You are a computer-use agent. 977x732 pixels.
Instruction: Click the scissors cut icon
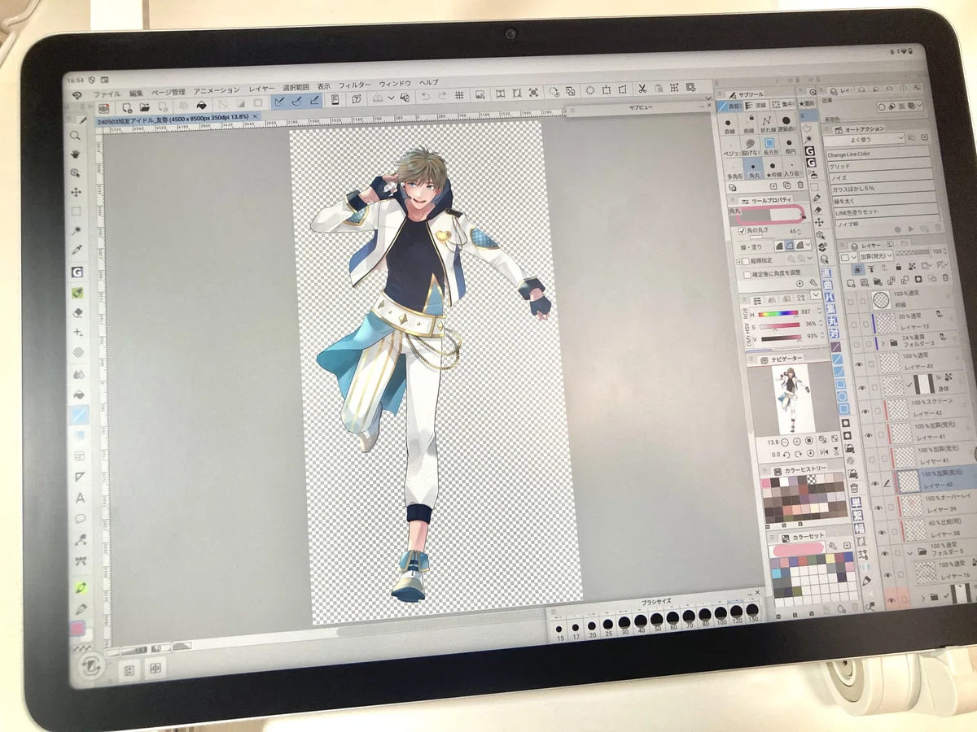(x=642, y=89)
